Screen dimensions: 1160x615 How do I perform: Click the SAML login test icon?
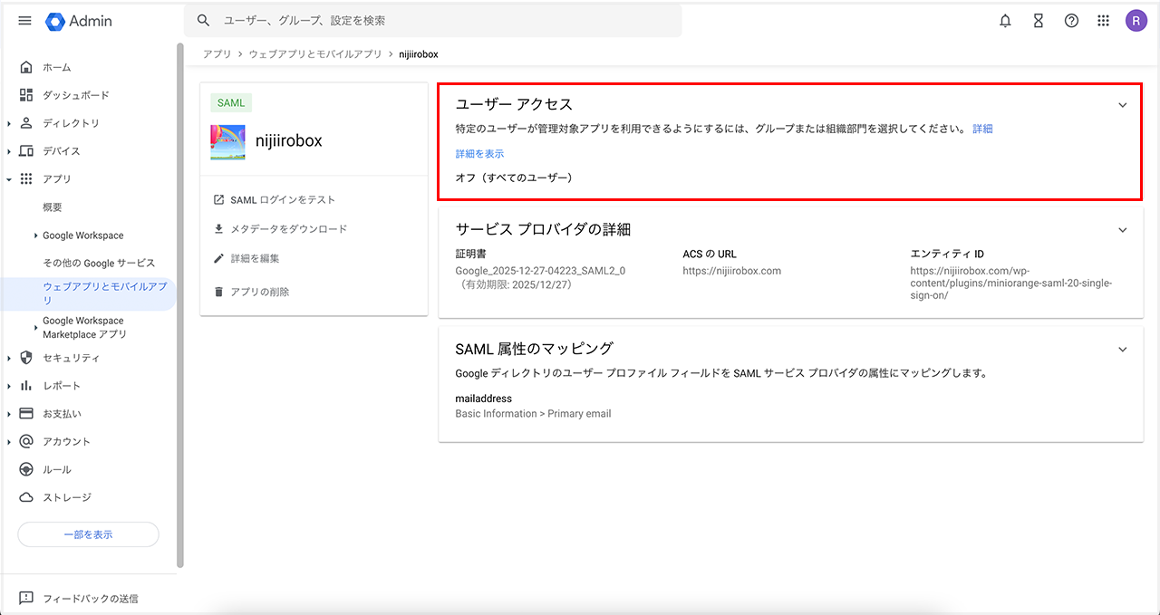tap(218, 200)
